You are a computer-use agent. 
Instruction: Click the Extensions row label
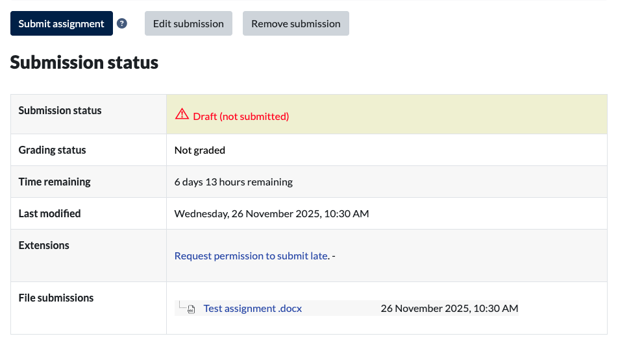43,246
